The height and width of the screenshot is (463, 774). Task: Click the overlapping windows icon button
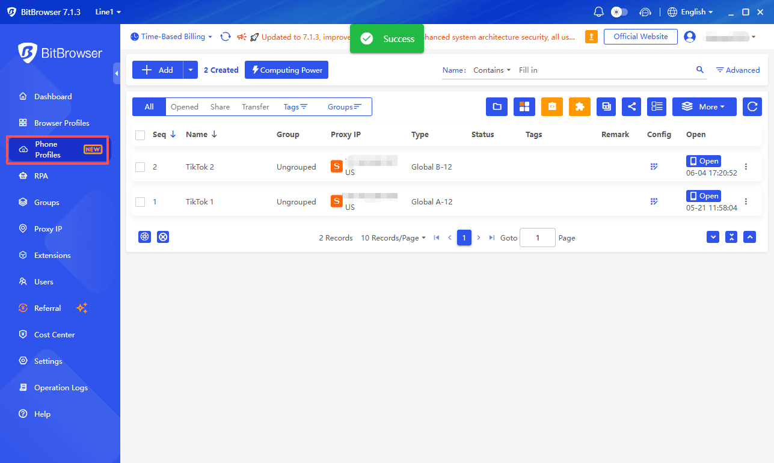[606, 106]
